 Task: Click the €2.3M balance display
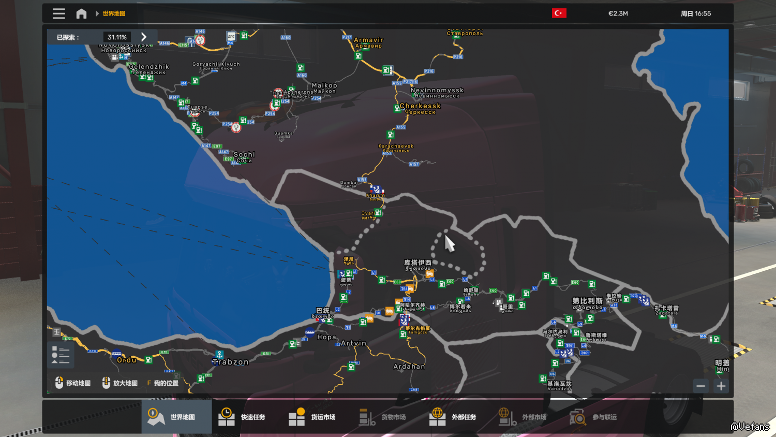pos(618,13)
